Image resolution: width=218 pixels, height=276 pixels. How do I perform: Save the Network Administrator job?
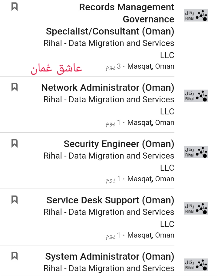point(15,87)
